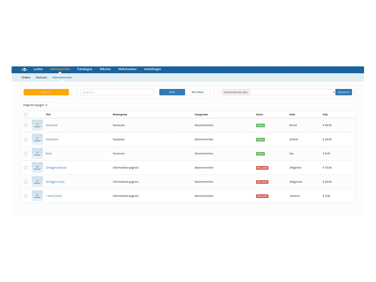Expand the Geselecteerde rijen dropdown
The width and height of the screenshot is (376, 282).
pyautogui.click(x=293, y=92)
